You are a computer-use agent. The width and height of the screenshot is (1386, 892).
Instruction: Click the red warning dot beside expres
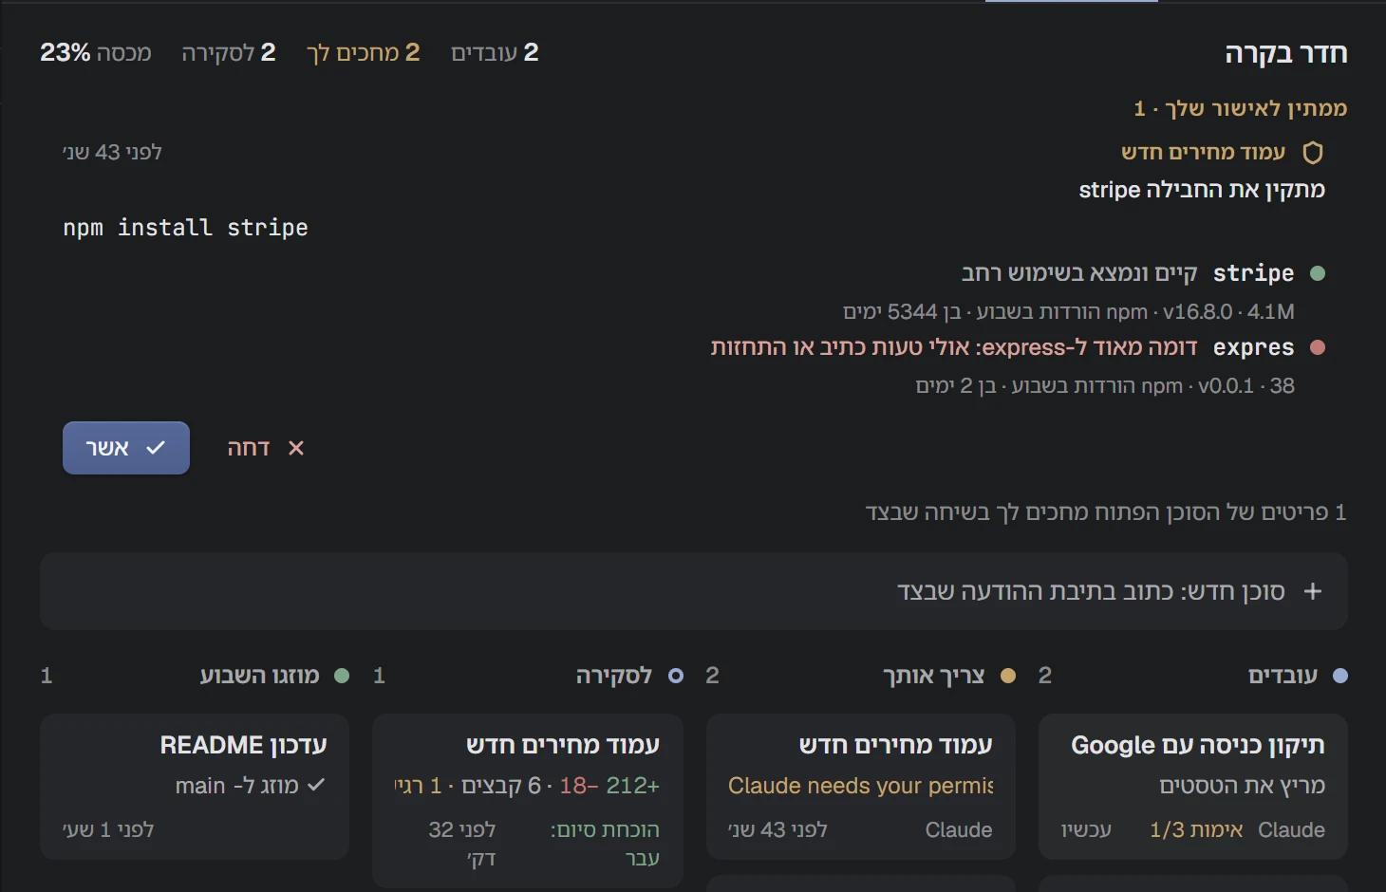pos(1317,347)
